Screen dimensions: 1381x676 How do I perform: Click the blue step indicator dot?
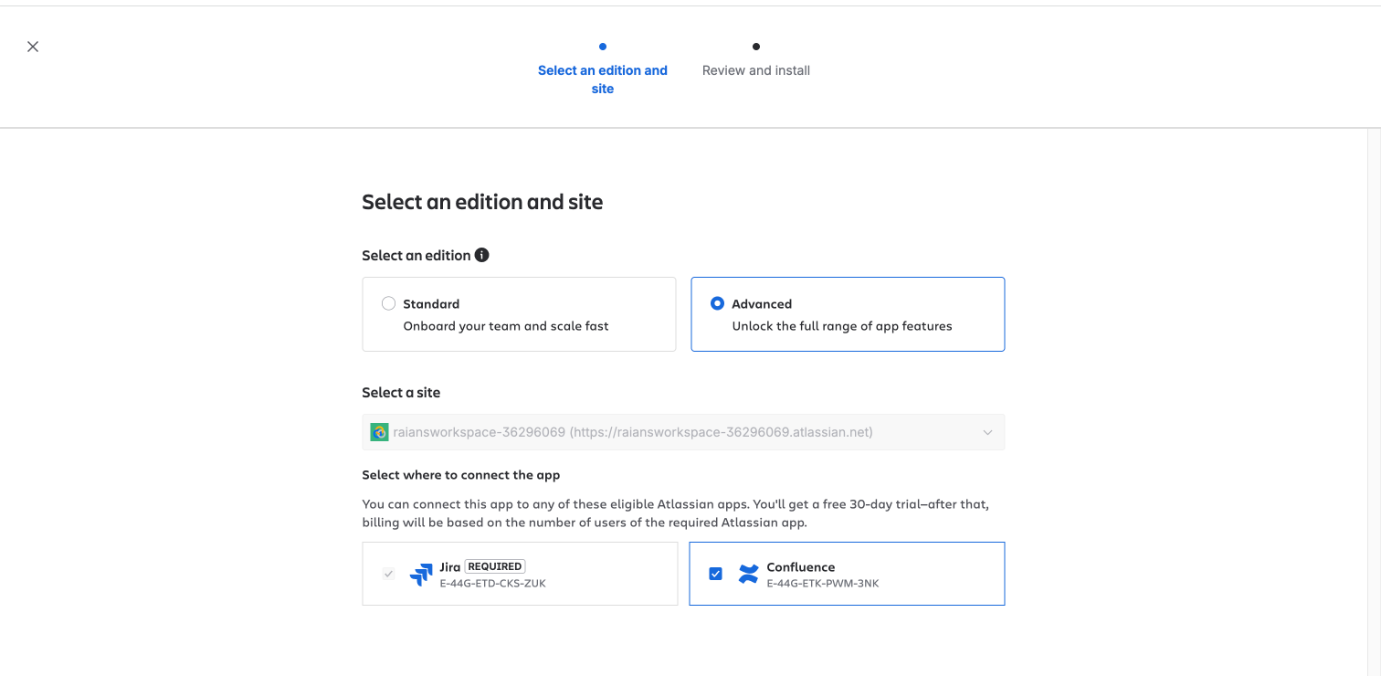(x=602, y=46)
